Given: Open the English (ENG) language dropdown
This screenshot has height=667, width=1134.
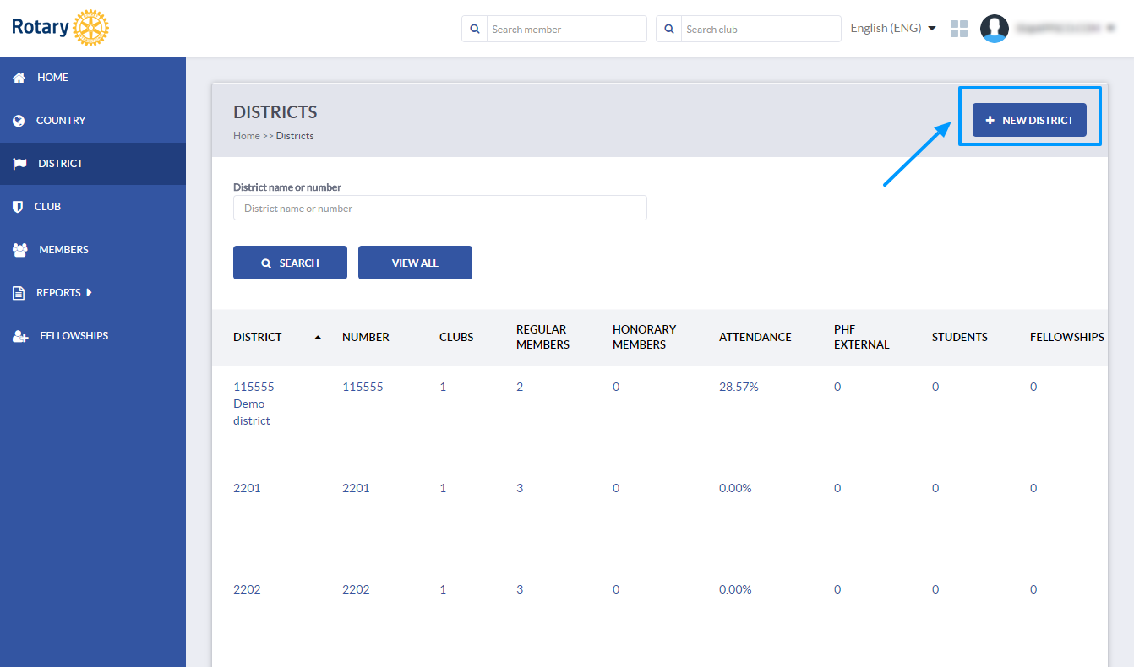Looking at the screenshot, I should (x=893, y=28).
